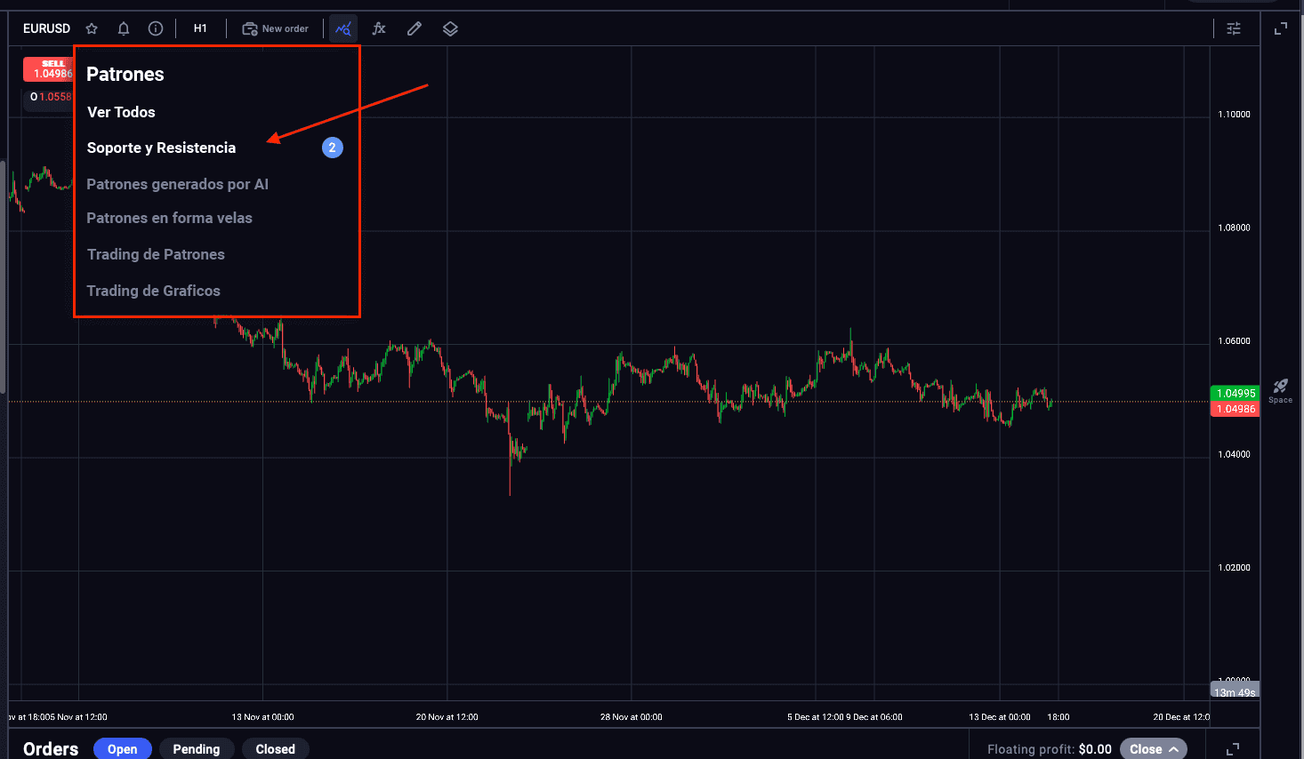Open the EURUSD symbol selector
The image size is (1304, 759).
(46, 28)
